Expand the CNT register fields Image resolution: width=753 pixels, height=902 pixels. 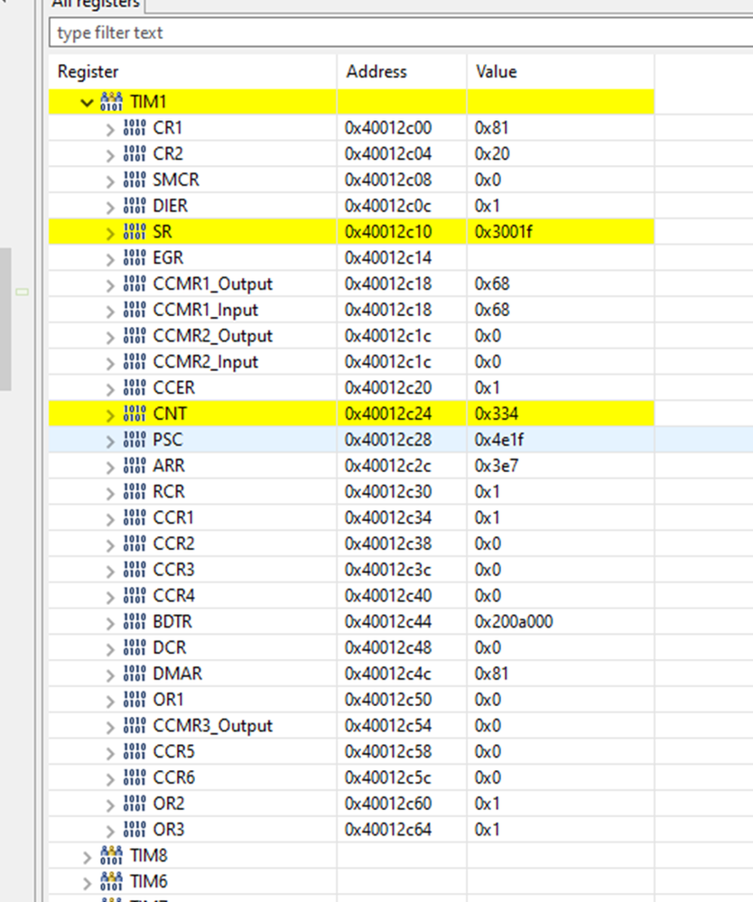click(110, 415)
